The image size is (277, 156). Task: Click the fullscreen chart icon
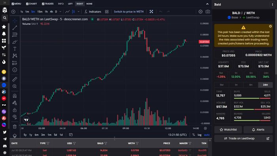click(151, 11)
